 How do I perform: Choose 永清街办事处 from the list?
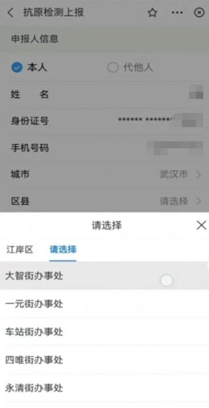104,388
